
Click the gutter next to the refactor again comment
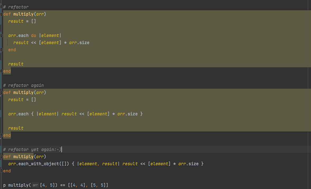tap(1, 85)
